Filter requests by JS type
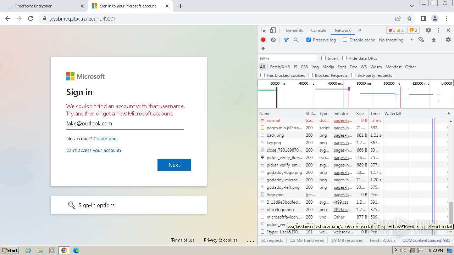The image size is (454, 255). coord(295,67)
